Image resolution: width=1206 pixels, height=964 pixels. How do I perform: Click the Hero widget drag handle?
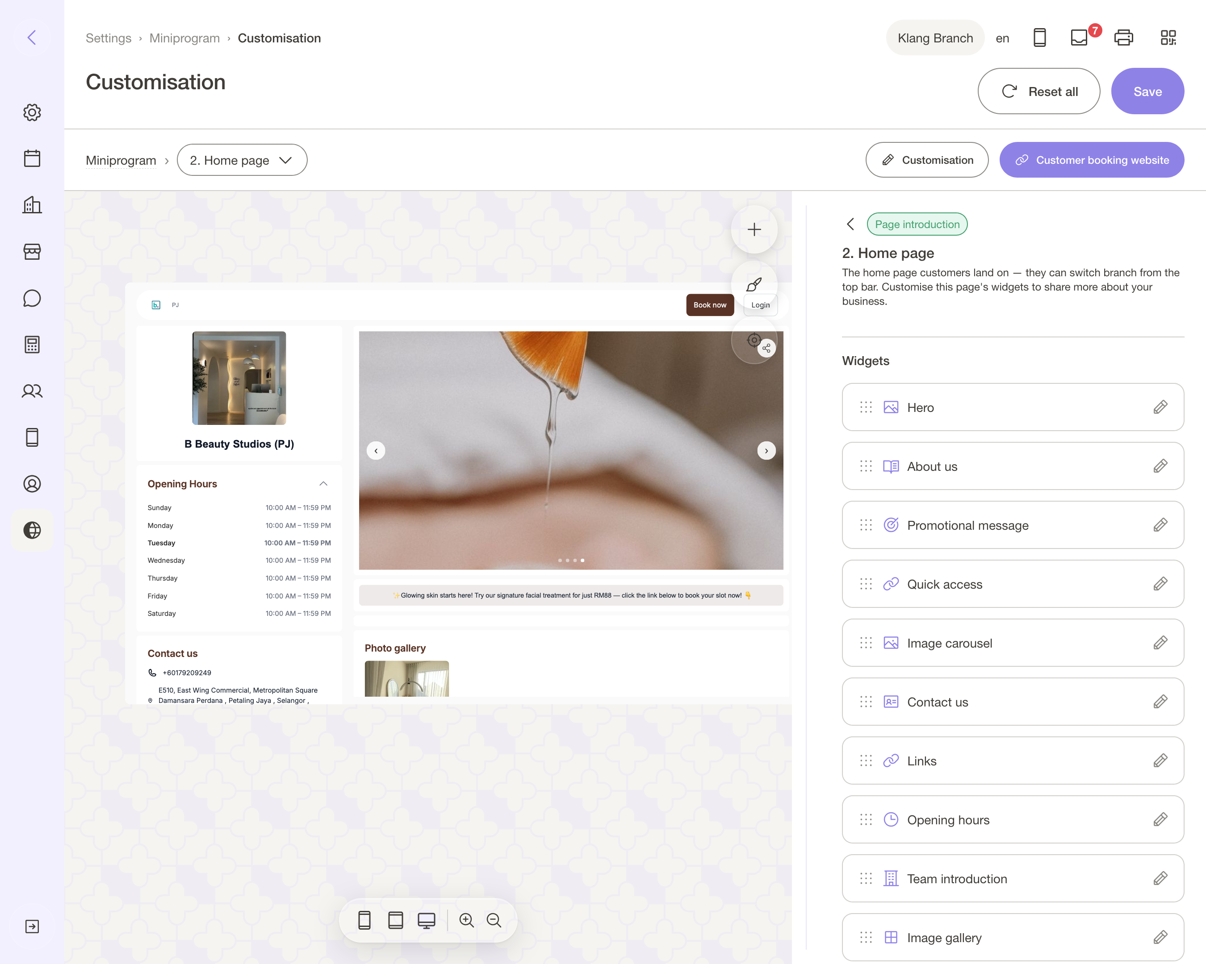pos(866,407)
